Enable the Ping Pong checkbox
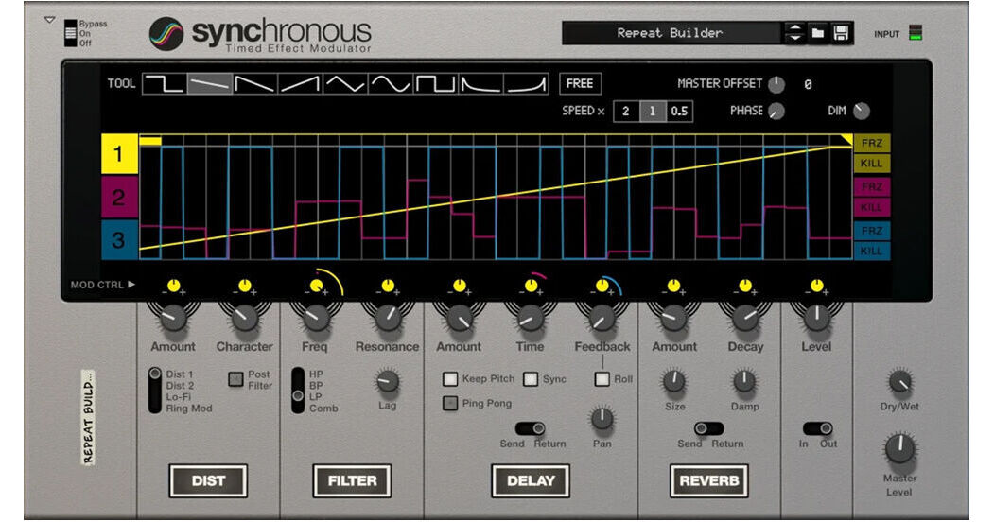The width and height of the screenshot is (994, 522). [450, 403]
